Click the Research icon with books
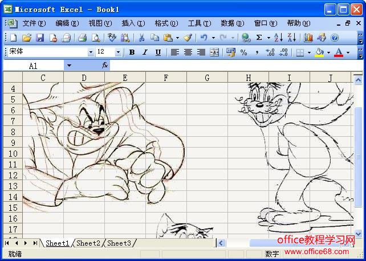 coord(125,38)
